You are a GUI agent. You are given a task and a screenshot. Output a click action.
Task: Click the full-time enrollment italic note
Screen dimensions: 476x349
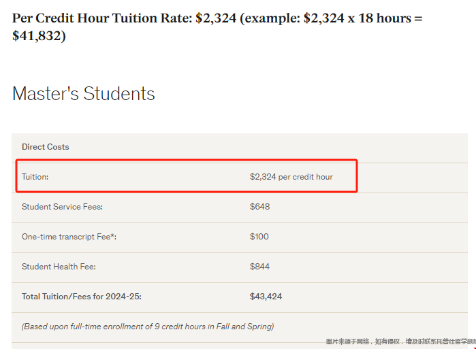148,327
